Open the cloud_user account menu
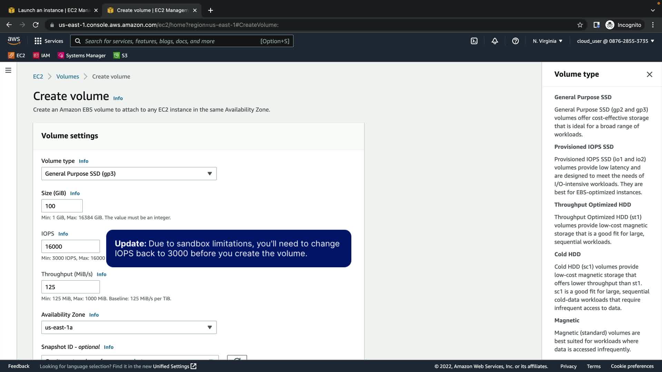The image size is (662, 372). point(615,41)
